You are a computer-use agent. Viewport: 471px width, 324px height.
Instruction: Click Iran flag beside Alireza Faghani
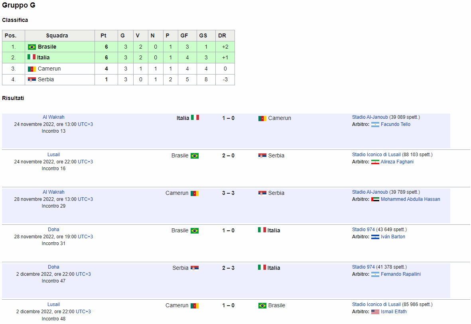coord(375,162)
